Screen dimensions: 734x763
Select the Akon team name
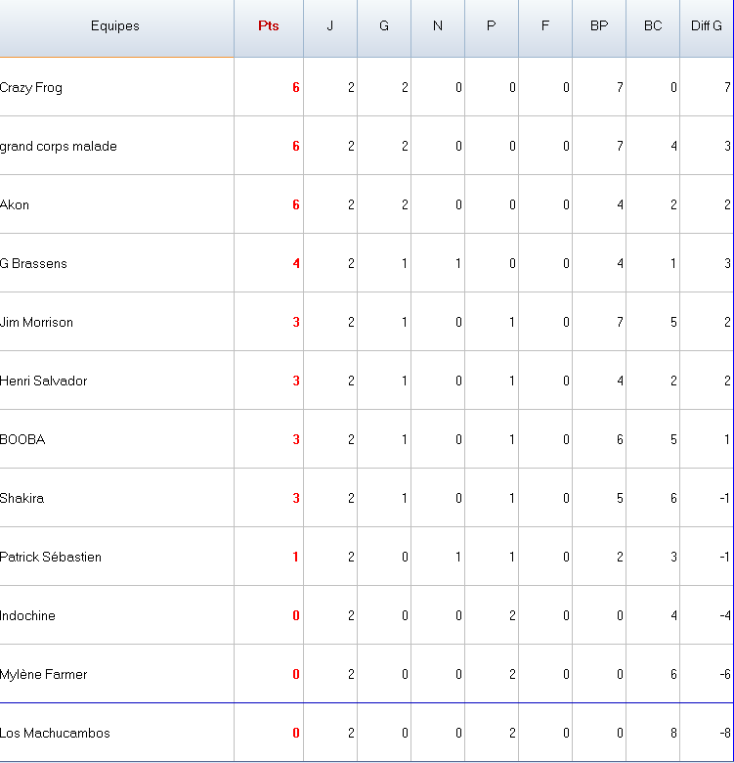(15, 204)
